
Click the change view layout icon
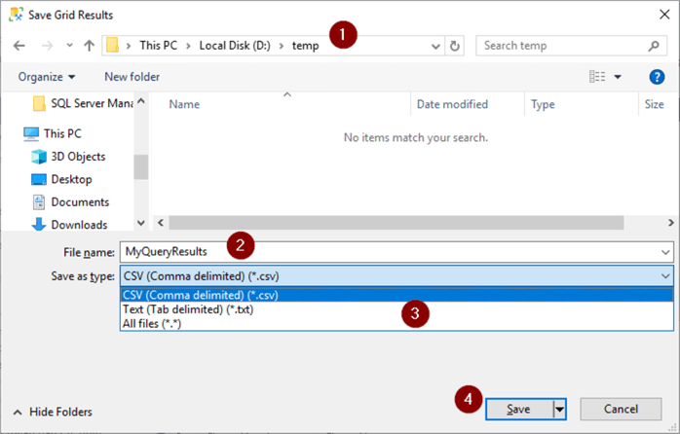597,77
